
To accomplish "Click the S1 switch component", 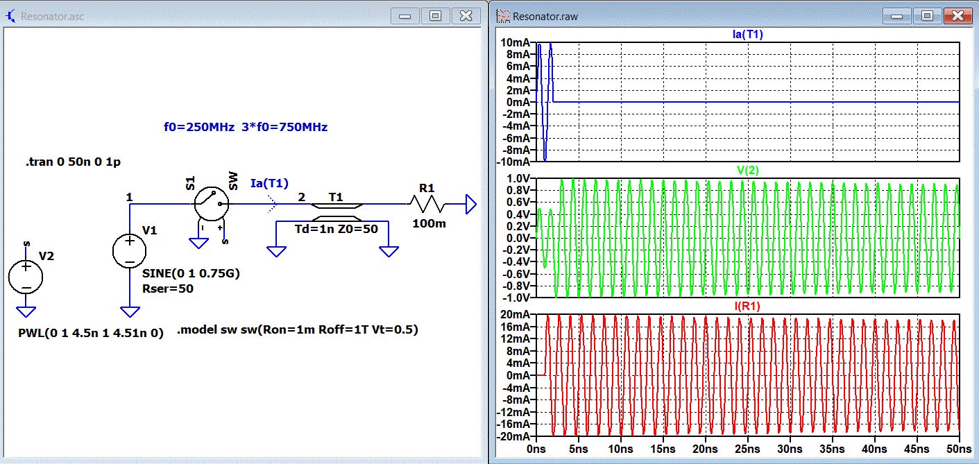I will (212, 204).
